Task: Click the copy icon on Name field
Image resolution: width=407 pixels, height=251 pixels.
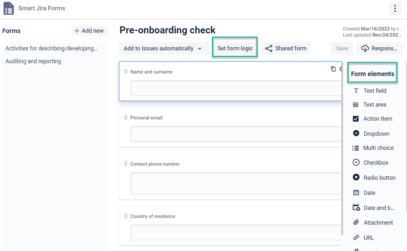Action: point(333,69)
